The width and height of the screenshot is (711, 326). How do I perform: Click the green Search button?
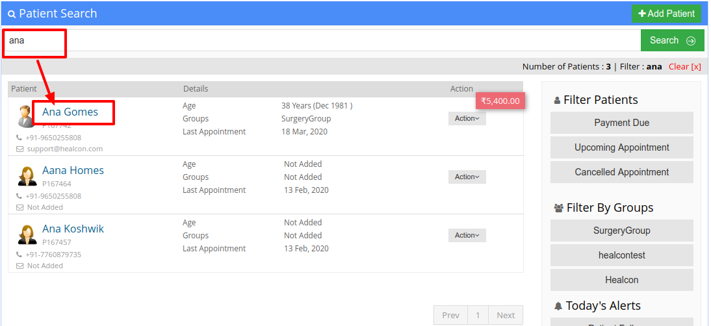[672, 40]
